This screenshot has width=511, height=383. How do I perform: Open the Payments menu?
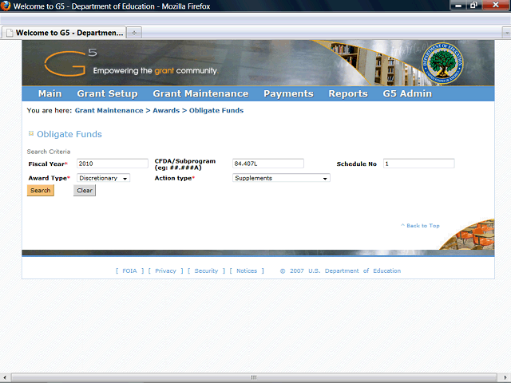click(x=288, y=94)
